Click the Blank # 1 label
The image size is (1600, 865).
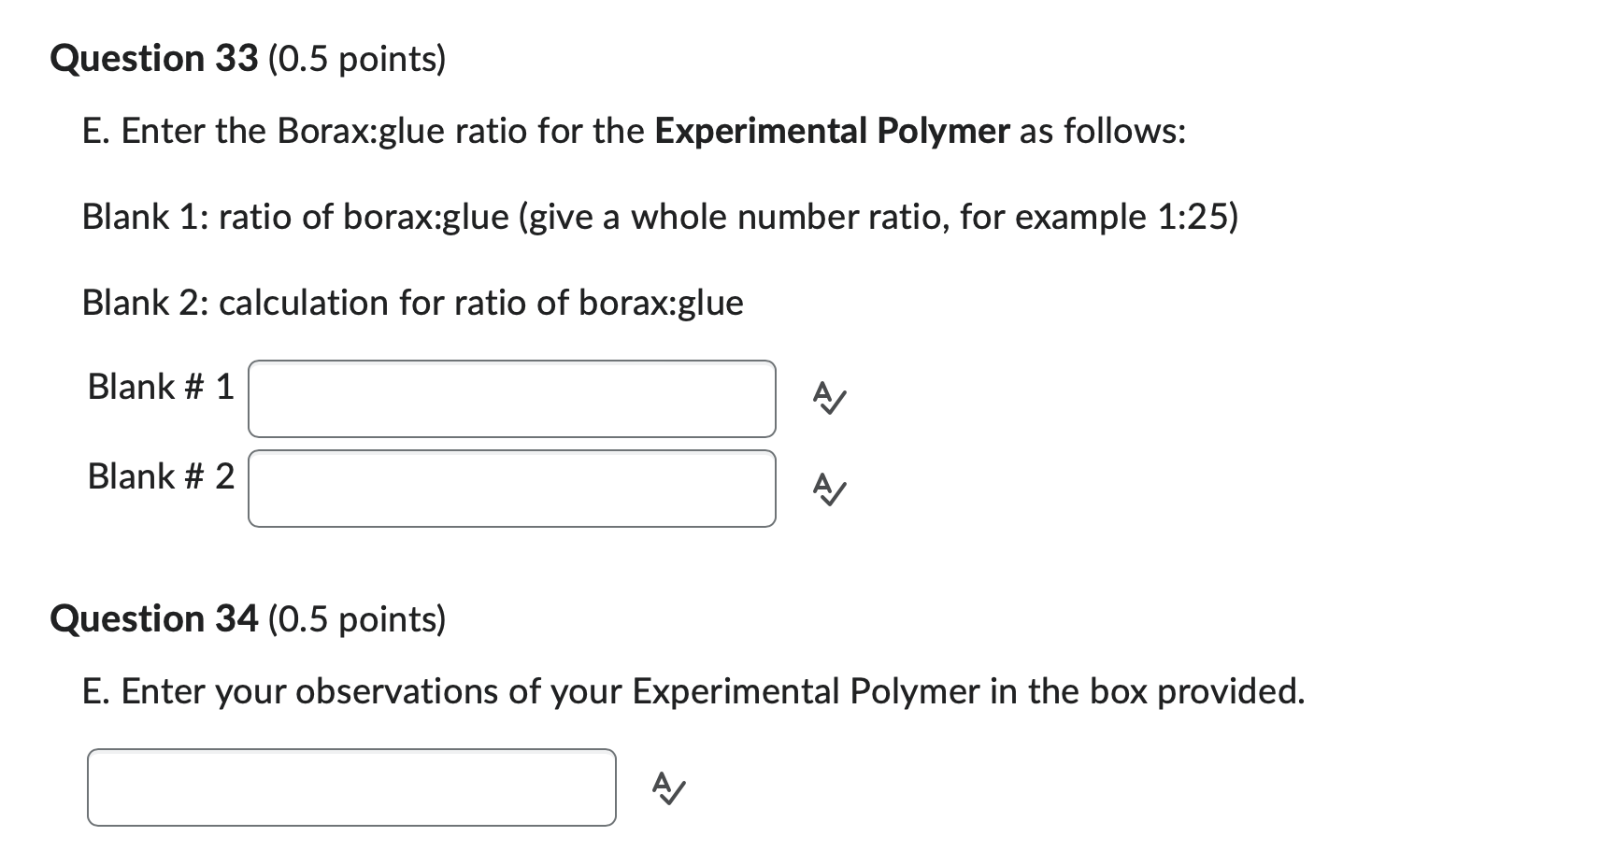(159, 386)
